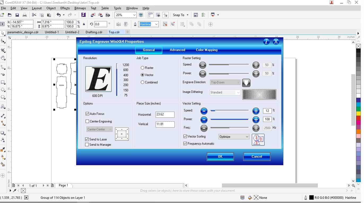Click the Engrave Direction arrow icon
Screen dimensions: 364x203
coord(246,83)
